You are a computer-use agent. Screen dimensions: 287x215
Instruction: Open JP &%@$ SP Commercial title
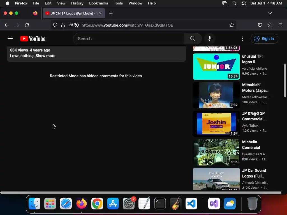tap(254, 116)
